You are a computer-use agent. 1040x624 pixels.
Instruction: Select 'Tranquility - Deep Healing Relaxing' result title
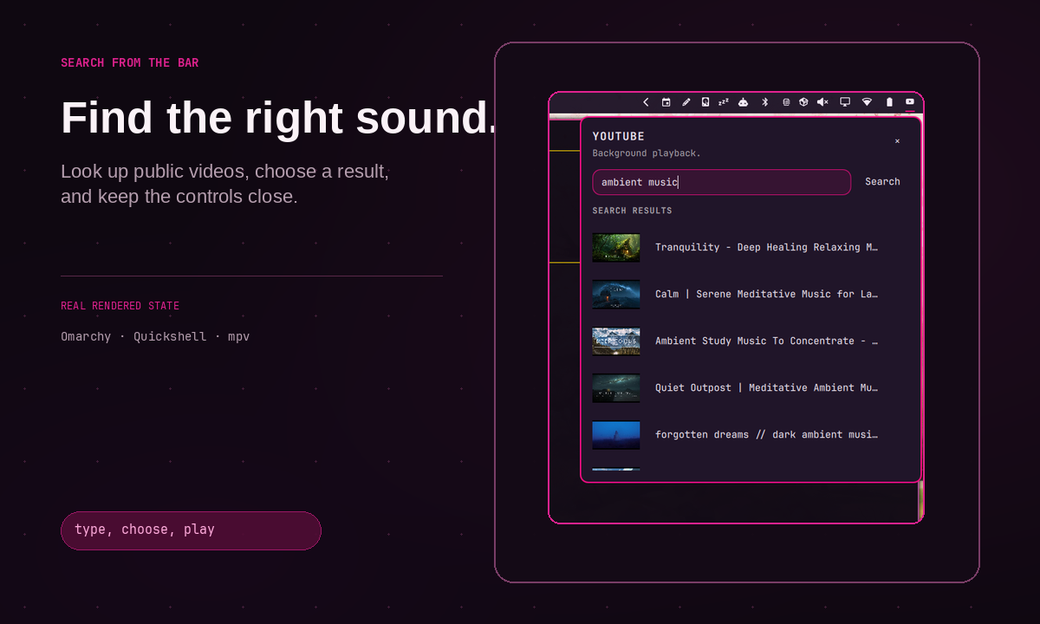(766, 248)
